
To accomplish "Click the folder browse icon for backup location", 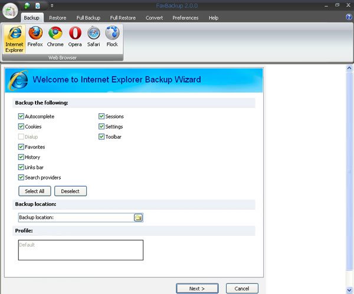I will pos(138,218).
